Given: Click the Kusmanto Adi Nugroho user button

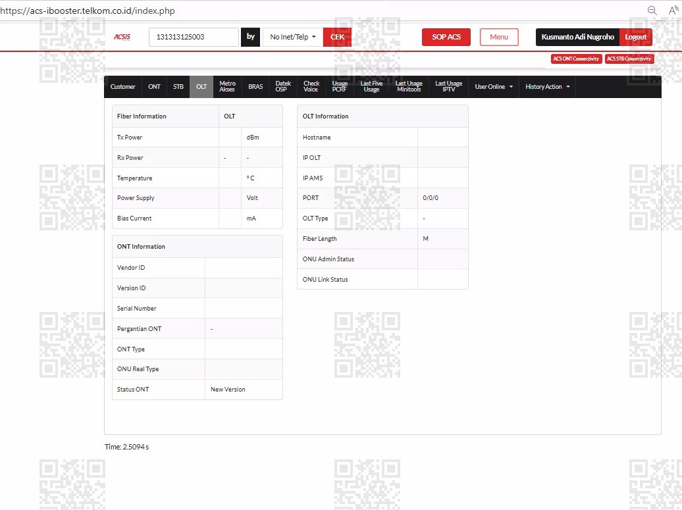Looking at the screenshot, I should pyautogui.click(x=577, y=37).
